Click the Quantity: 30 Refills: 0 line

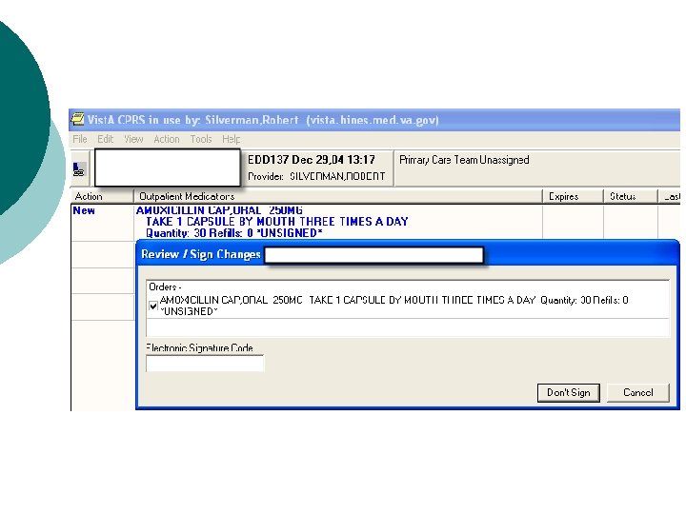click(x=234, y=233)
